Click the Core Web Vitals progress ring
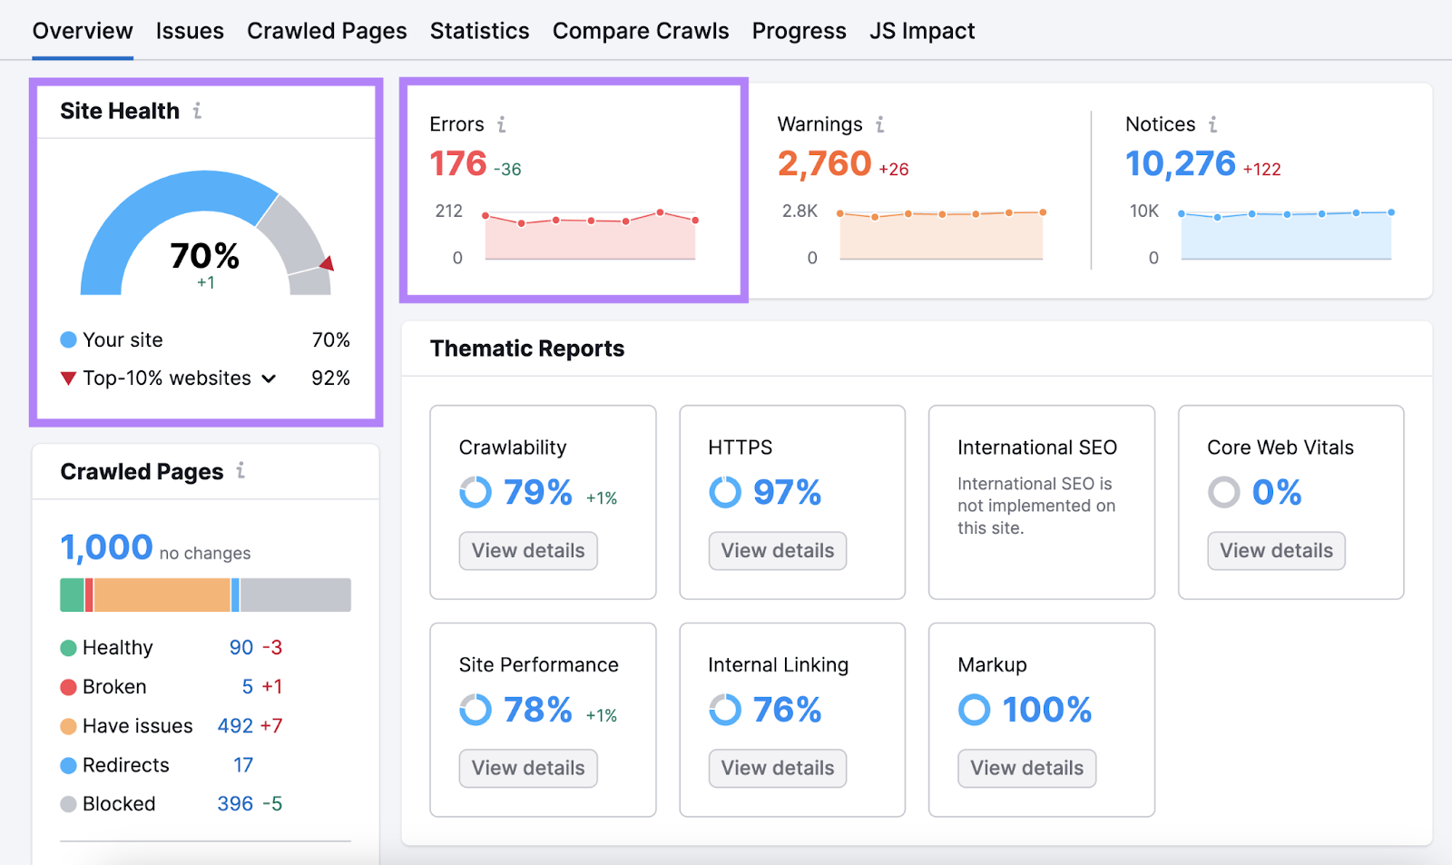 [x=1223, y=492]
